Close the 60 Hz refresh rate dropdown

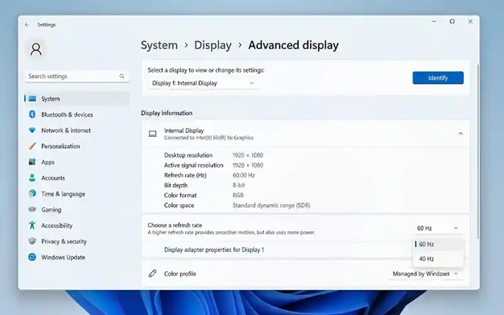[x=437, y=228]
